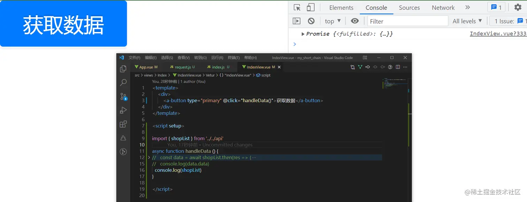Click the circular Git branch activity bar icon

[x=123, y=152]
